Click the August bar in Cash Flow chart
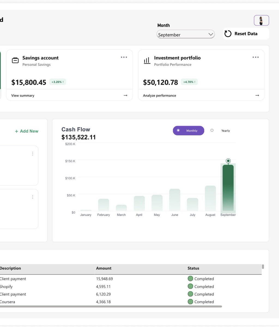 tap(210, 198)
